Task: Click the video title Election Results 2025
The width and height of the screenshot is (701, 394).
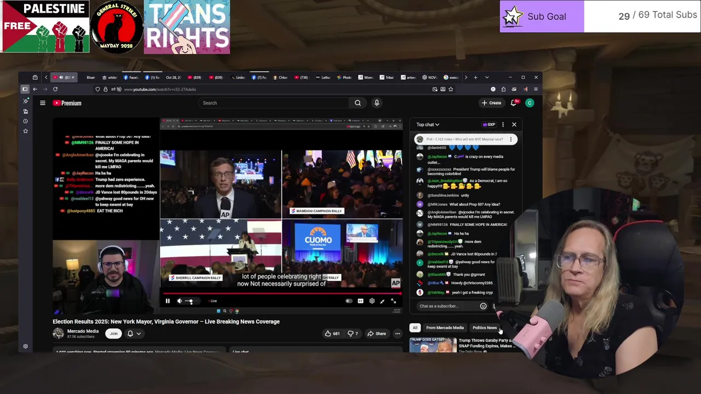Action: pyautogui.click(x=166, y=322)
